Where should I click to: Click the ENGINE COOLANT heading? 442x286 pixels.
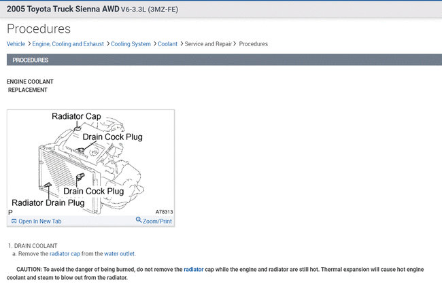click(x=30, y=82)
